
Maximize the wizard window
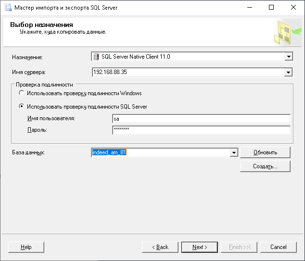pos(271,8)
